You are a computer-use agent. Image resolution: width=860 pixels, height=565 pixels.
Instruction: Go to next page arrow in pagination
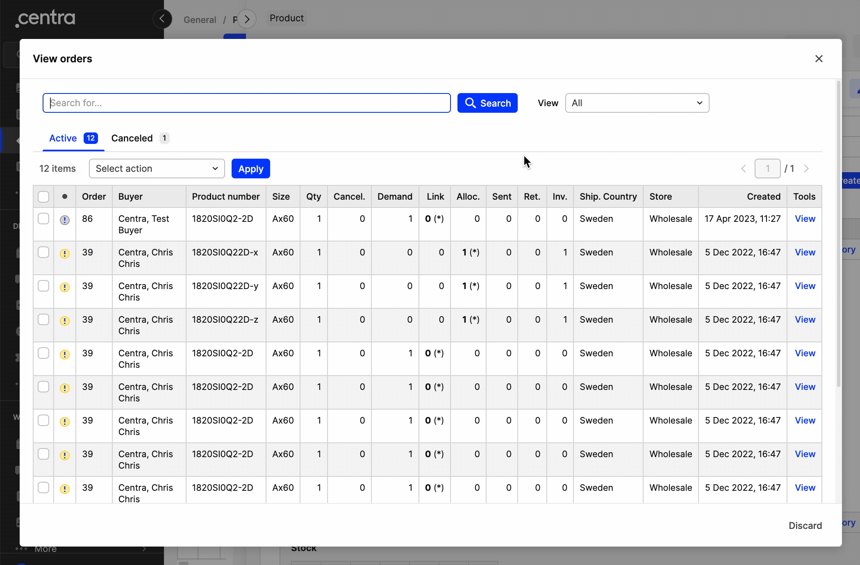click(806, 169)
